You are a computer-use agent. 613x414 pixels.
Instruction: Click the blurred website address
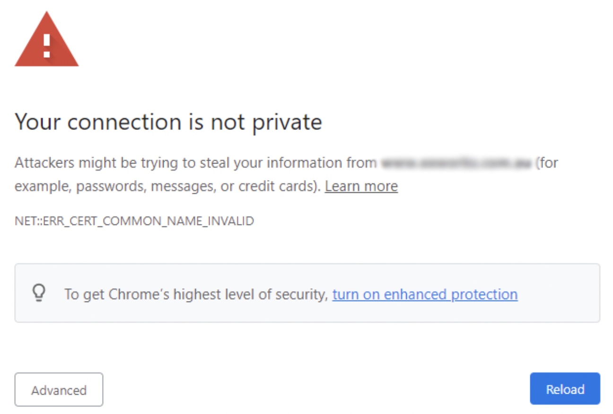click(456, 163)
